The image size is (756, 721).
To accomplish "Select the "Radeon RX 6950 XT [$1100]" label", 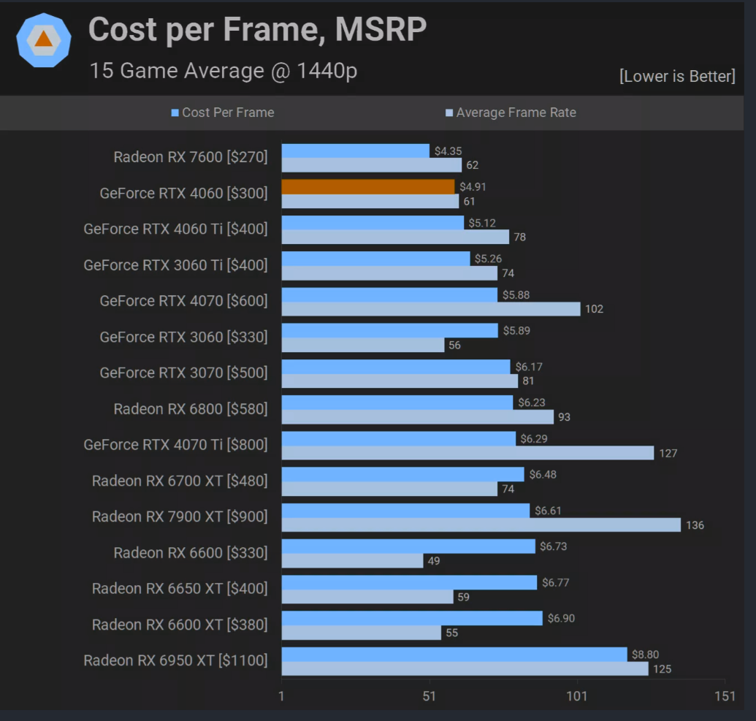I will 175,660.
